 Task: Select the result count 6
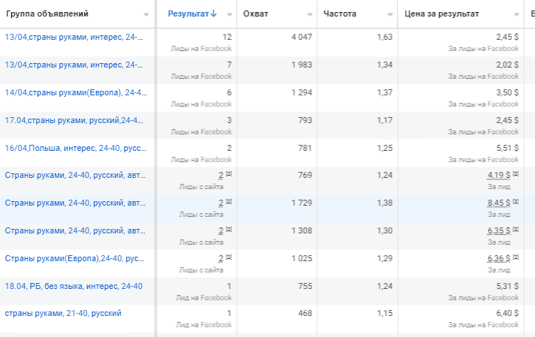pyautogui.click(x=230, y=92)
